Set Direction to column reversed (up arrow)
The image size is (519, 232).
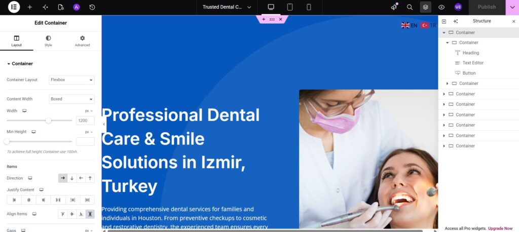coord(90,178)
